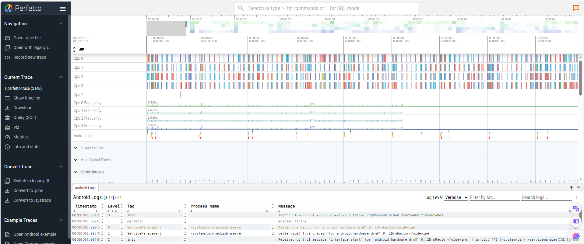Collapse the Convert trace section
Screen dimensions: 584x244
coord(61,167)
